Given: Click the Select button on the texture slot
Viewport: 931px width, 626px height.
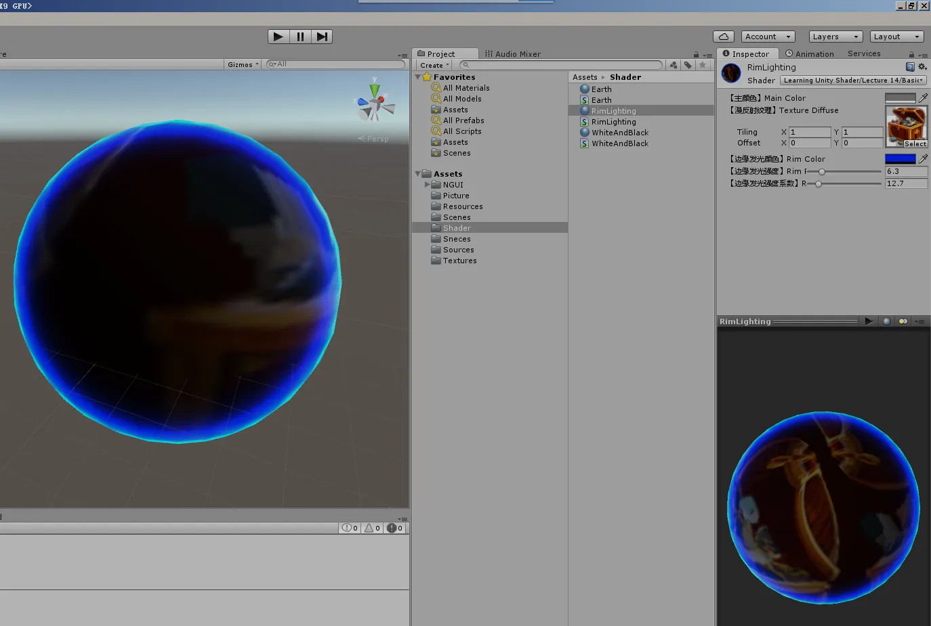Looking at the screenshot, I should 915,143.
